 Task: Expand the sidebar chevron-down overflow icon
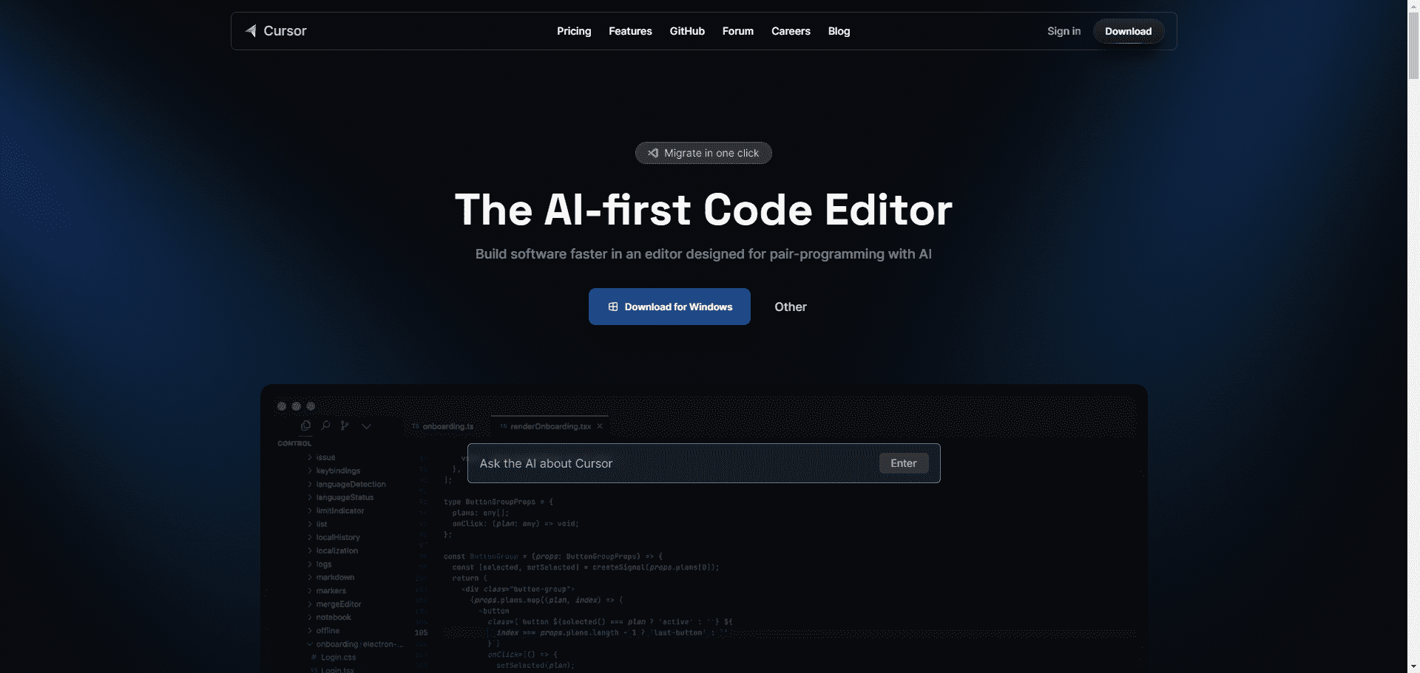point(366,426)
